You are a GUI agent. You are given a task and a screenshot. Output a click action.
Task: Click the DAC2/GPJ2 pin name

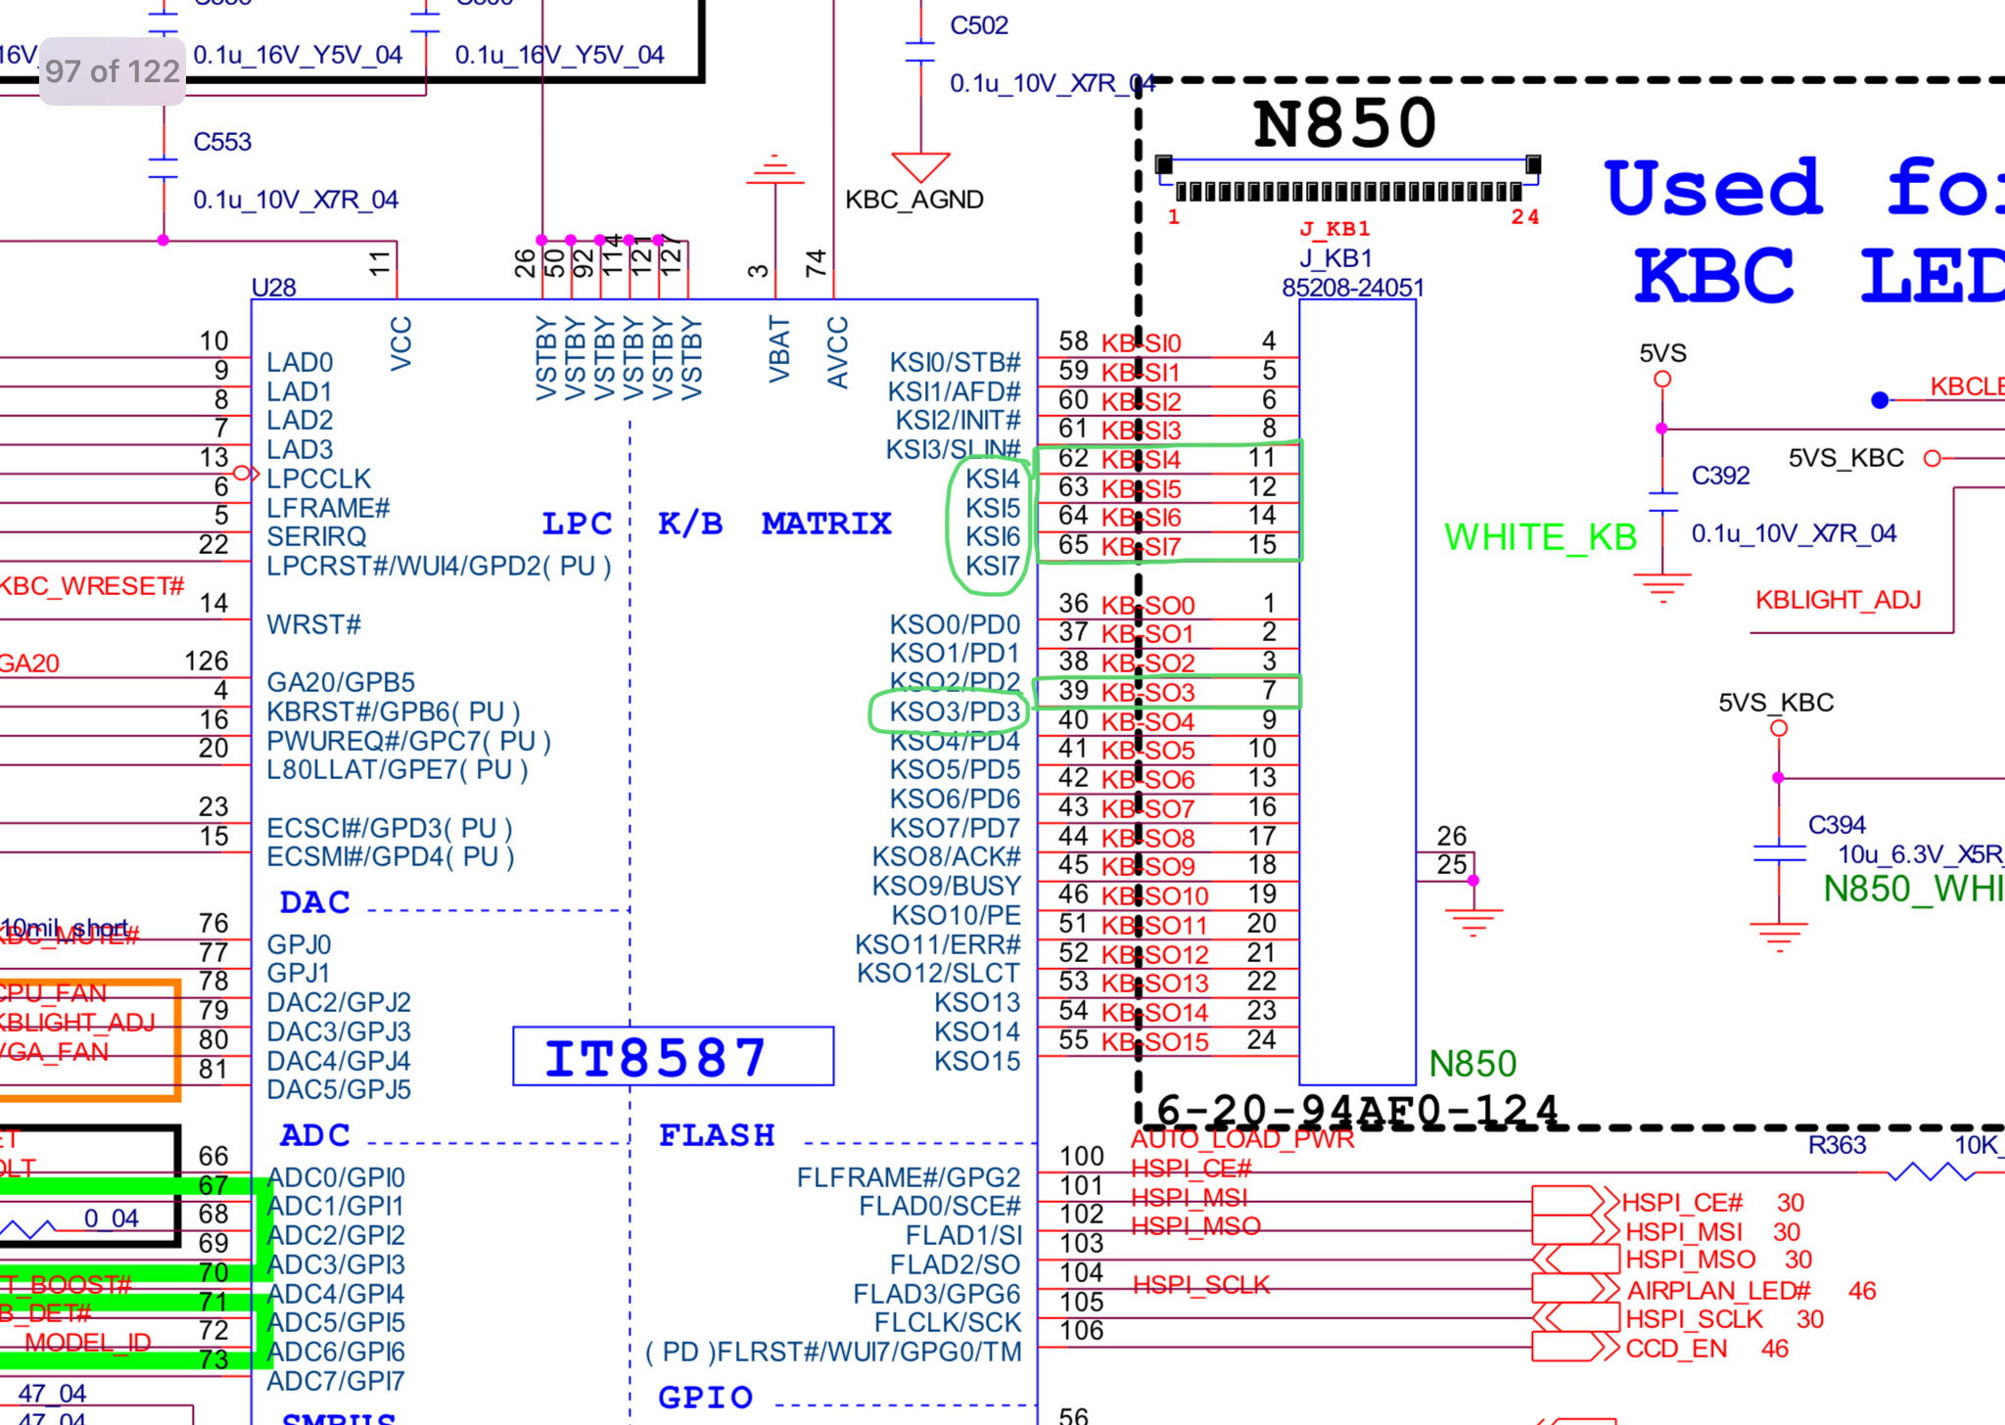point(339,1002)
